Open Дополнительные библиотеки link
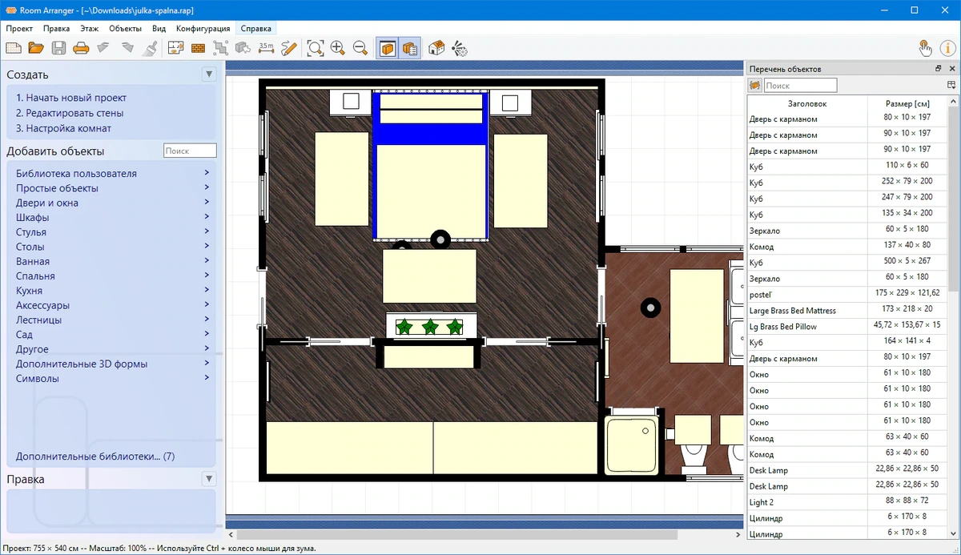961x555 pixels. click(x=95, y=456)
